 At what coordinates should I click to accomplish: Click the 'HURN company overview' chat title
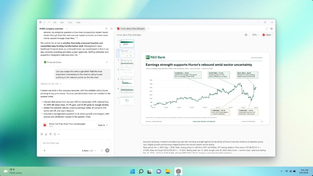51,29
